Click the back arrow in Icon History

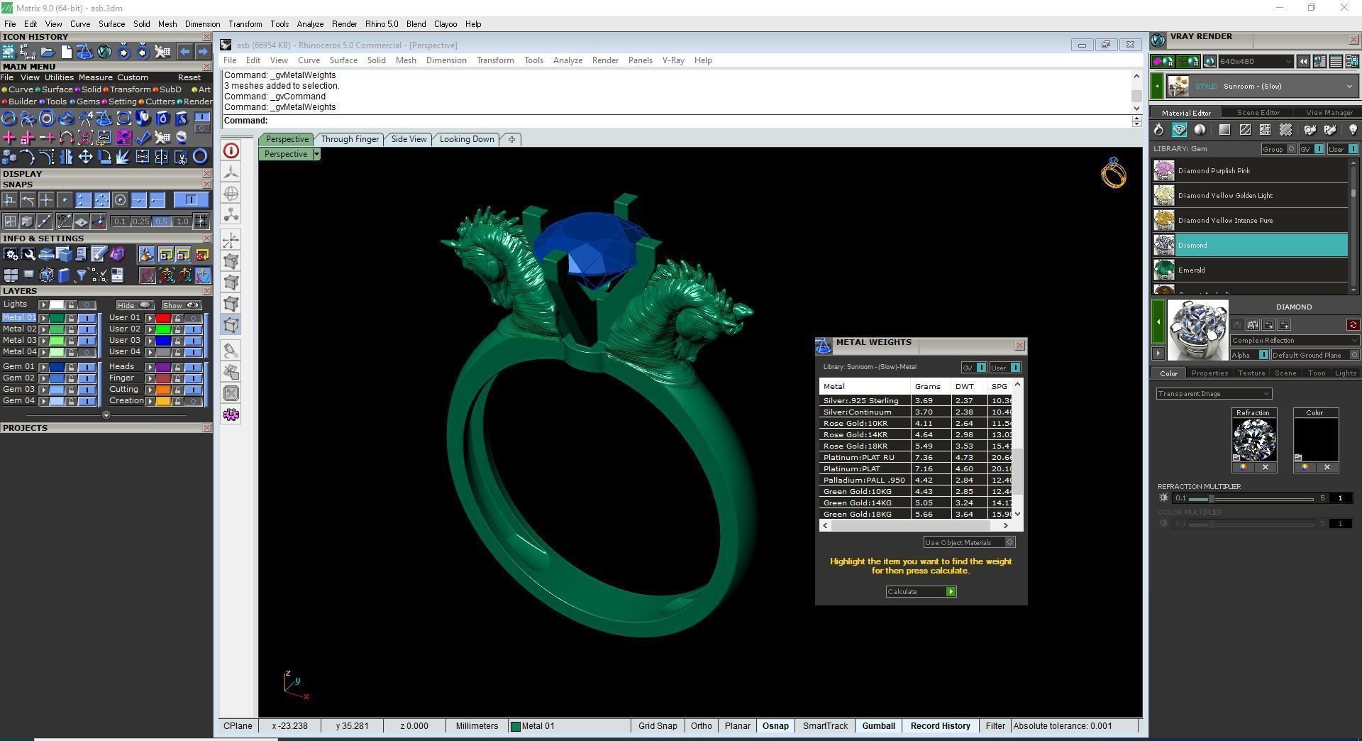pyautogui.click(x=184, y=52)
